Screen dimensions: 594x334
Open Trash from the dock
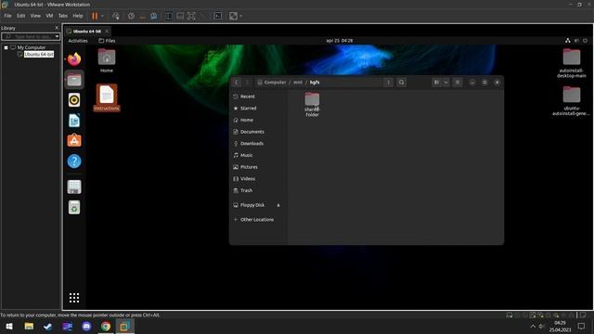74,207
